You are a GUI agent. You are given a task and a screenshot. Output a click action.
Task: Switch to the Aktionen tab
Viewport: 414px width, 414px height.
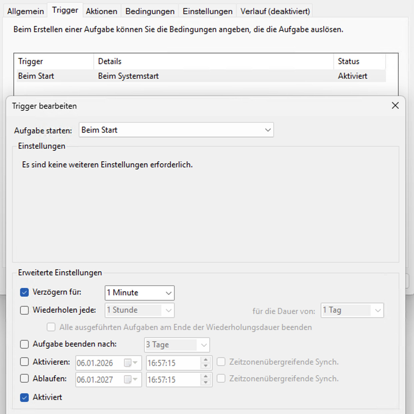point(101,11)
